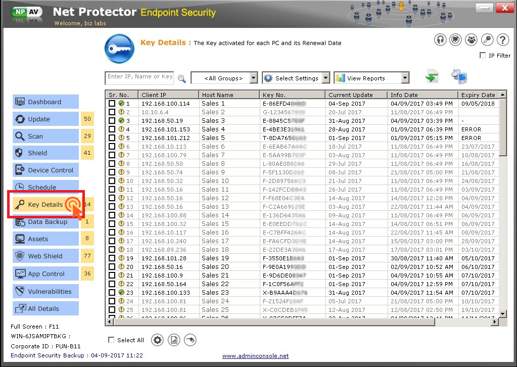Sort by Key No. column header
517x367 pixels.
point(293,95)
